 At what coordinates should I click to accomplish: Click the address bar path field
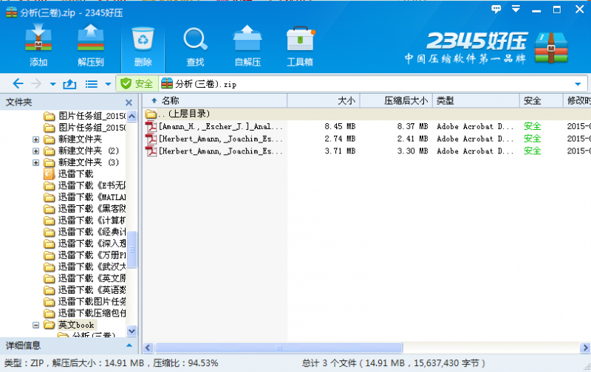(x=366, y=84)
